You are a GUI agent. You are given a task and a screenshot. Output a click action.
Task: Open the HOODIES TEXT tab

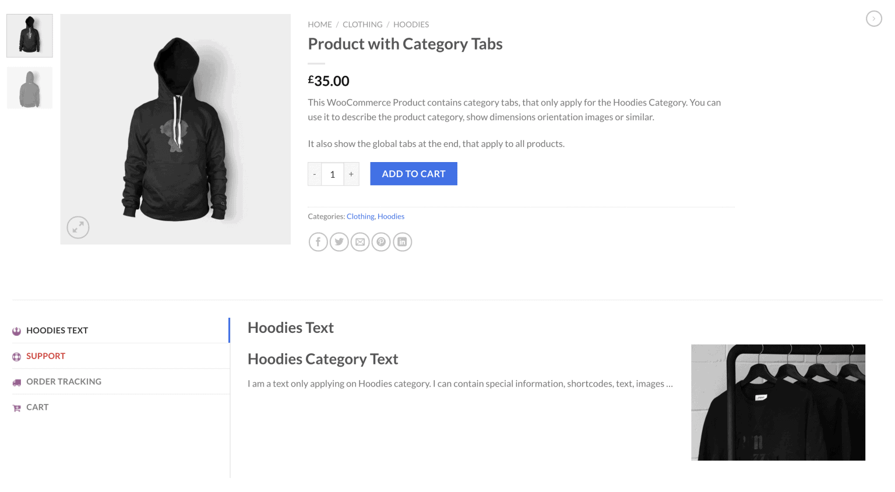pyautogui.click(x=57, y=330)
